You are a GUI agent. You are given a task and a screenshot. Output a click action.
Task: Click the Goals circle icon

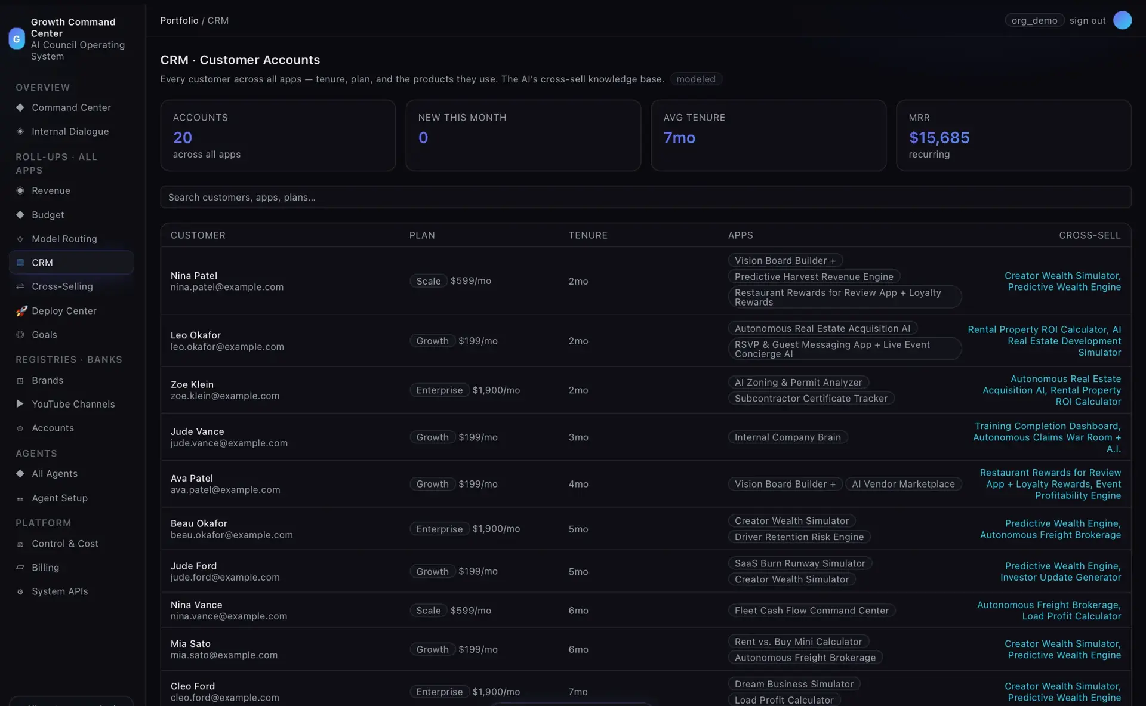tap(20, 335)
